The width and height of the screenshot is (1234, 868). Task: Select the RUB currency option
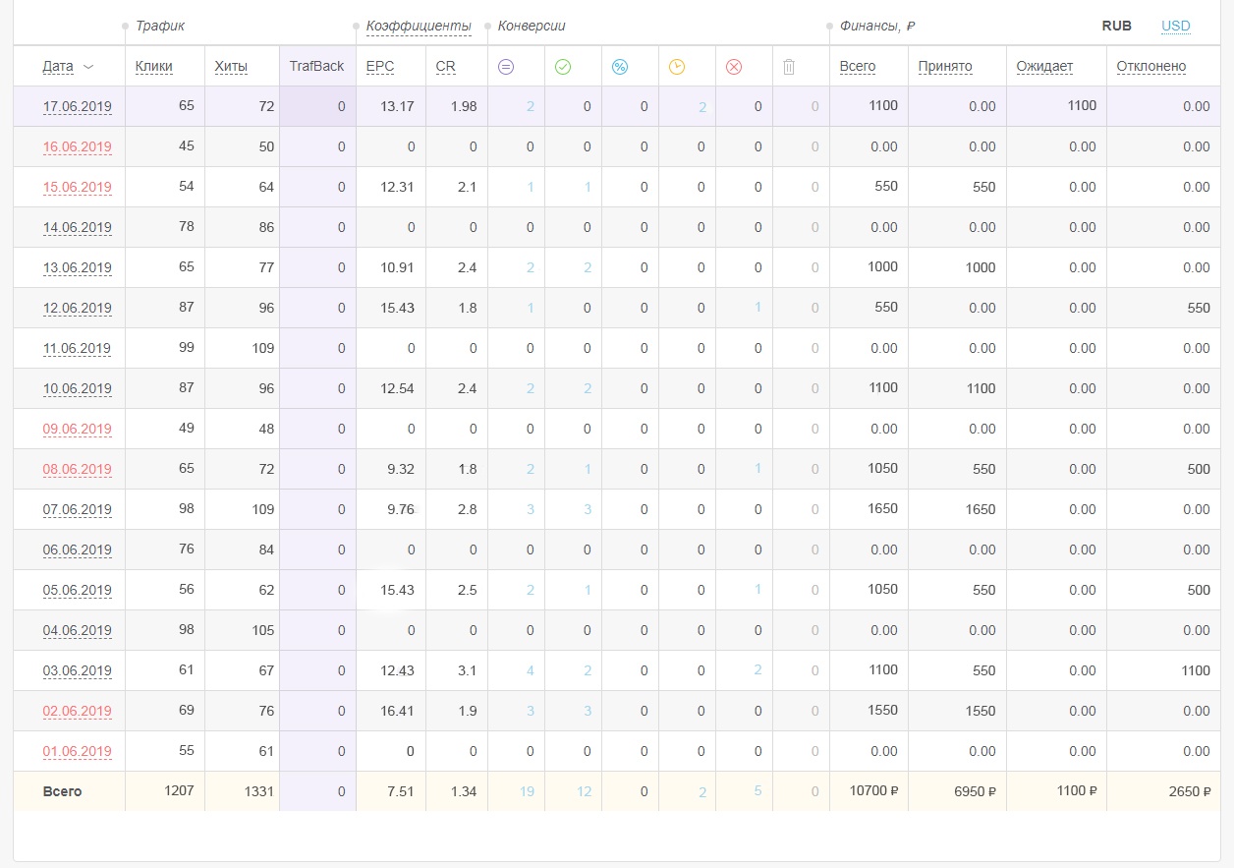(1116, 26)
